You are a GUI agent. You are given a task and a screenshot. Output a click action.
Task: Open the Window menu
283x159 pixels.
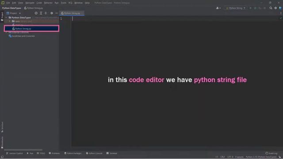(x=78, y=3)
